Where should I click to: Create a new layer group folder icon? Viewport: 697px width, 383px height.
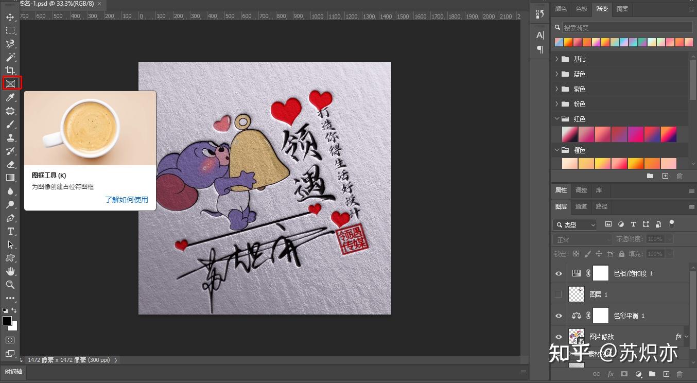[652, 374]
